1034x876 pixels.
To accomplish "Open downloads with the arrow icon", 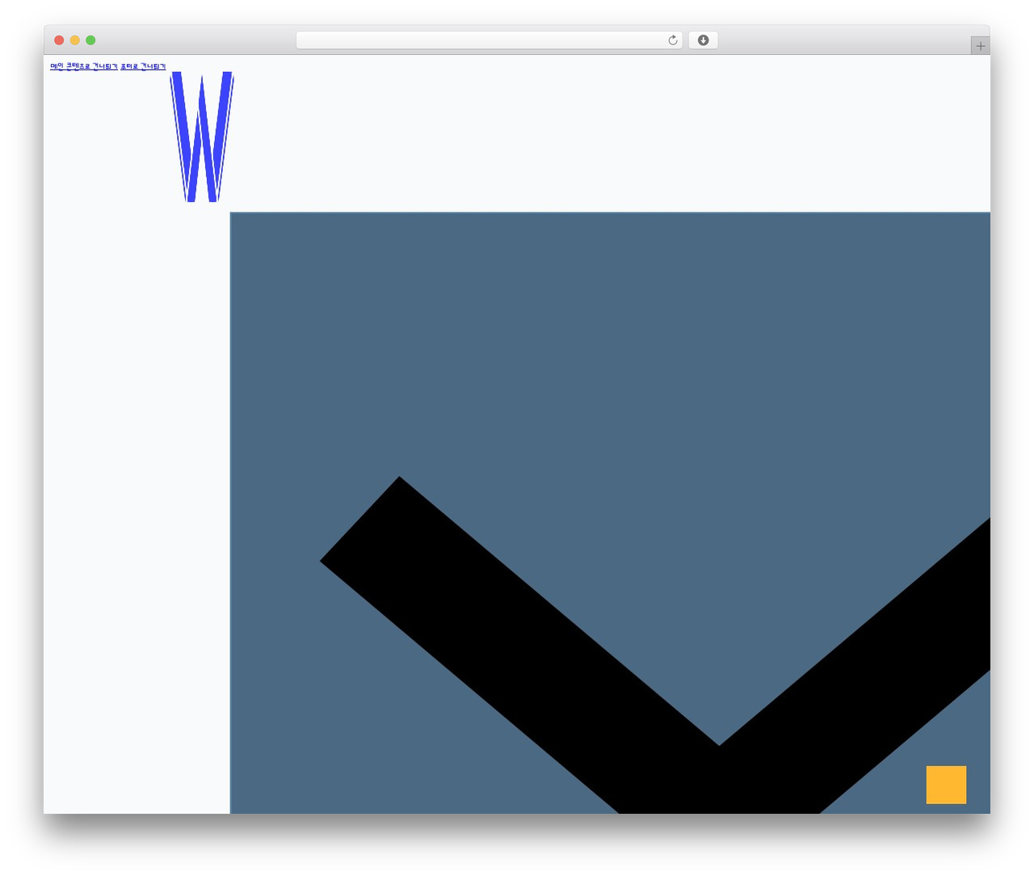I will 703,40.
